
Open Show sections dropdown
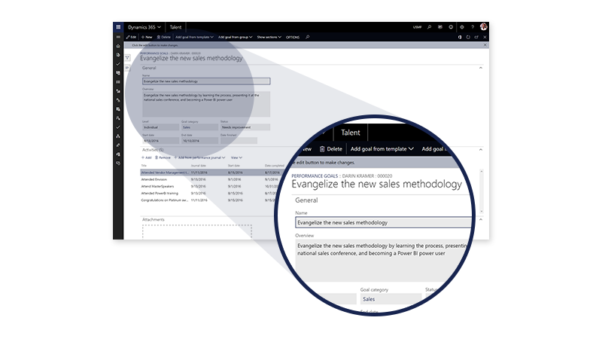click(x=269, y=37)
